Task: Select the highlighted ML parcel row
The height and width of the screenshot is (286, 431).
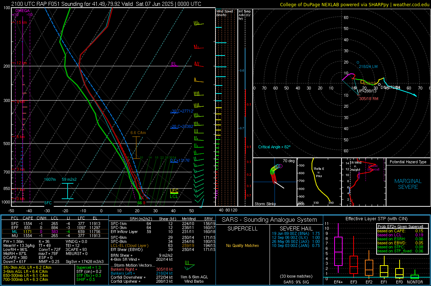Action: tap(55, 232)
